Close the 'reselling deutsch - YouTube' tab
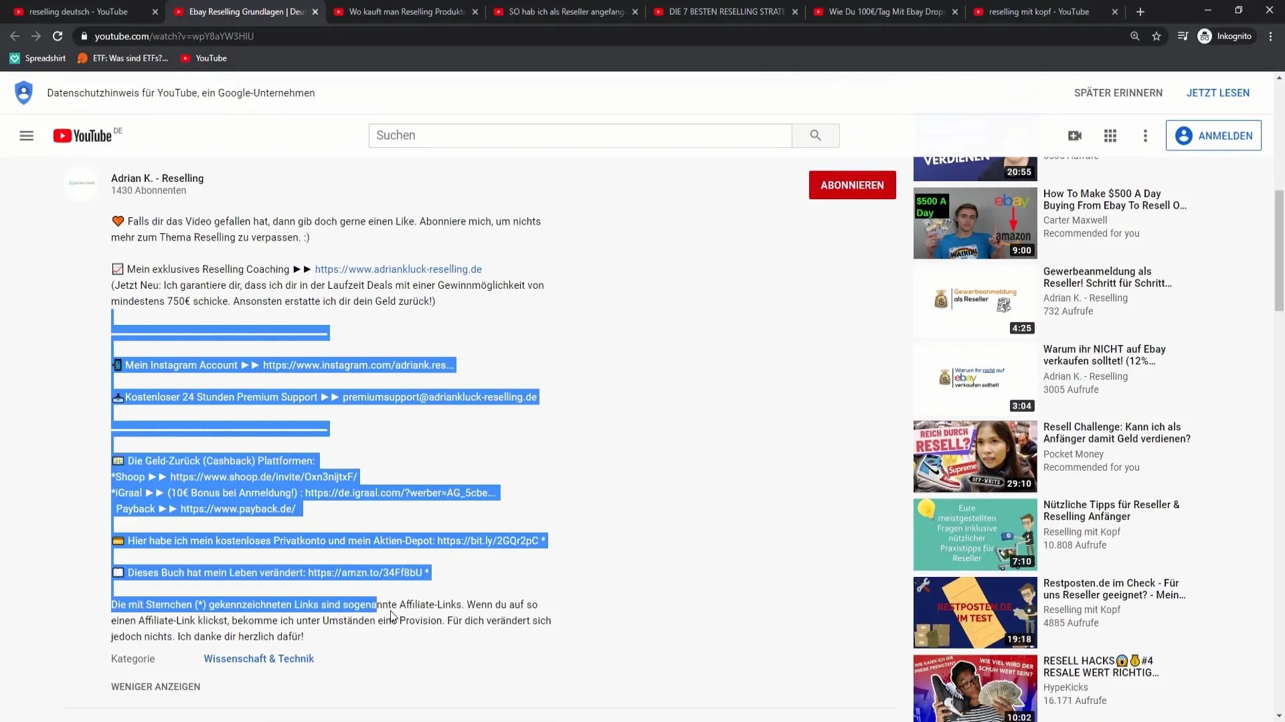 (x=155, y=11)
